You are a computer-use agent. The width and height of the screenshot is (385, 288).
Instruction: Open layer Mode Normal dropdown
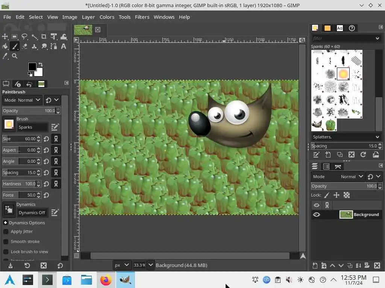pyautogui.click(x=338, y=177)
